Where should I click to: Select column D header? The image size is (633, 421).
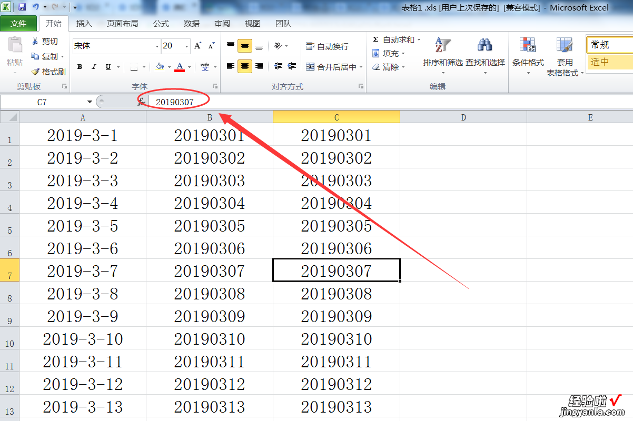click(x=463, y=117)
